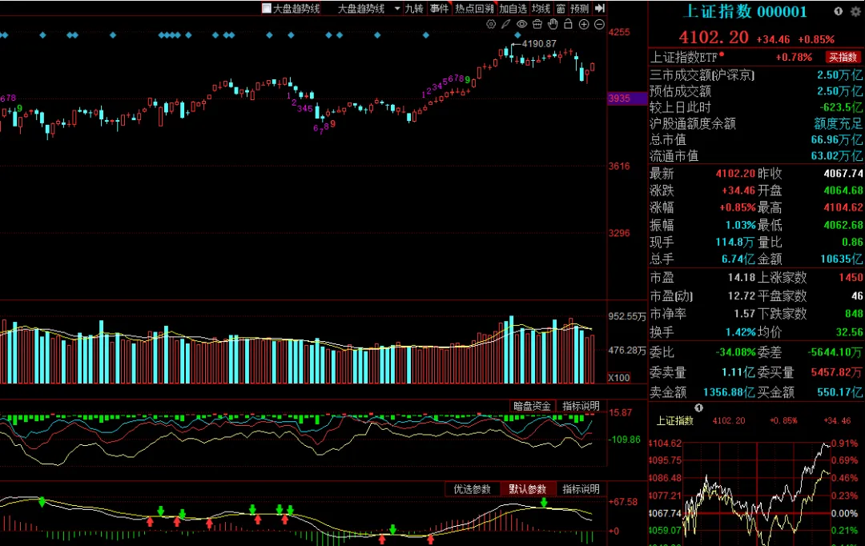
Task: Select the feather drawing tool icon
Action: (x=506, y=24)
